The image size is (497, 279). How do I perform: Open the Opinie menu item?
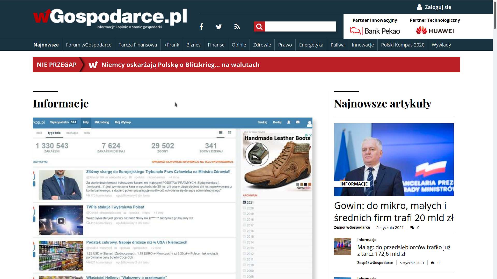pos(239,45)
